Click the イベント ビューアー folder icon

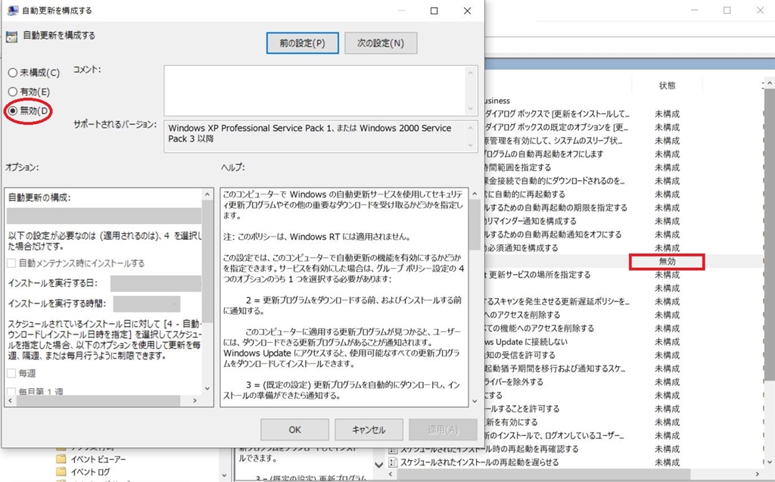coord(61,459)
